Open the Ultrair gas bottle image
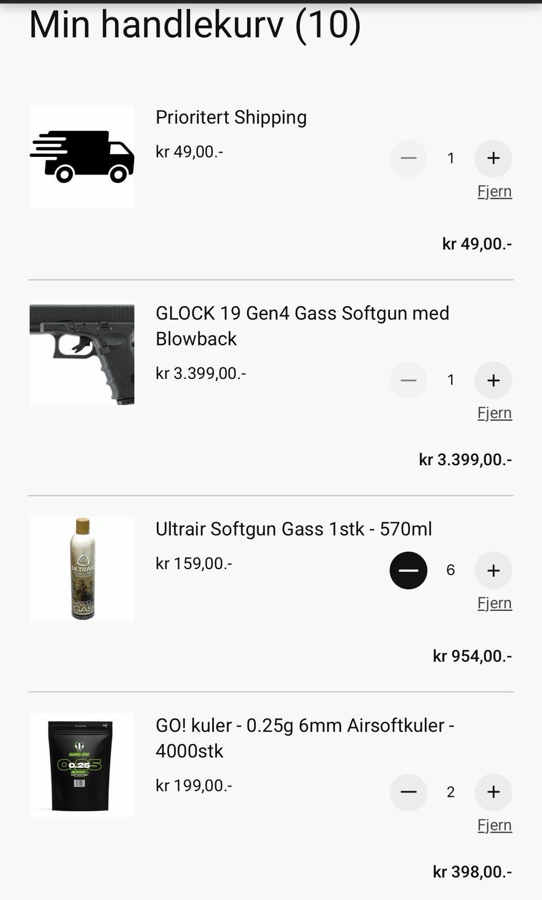542x900 pixels. 82,569
